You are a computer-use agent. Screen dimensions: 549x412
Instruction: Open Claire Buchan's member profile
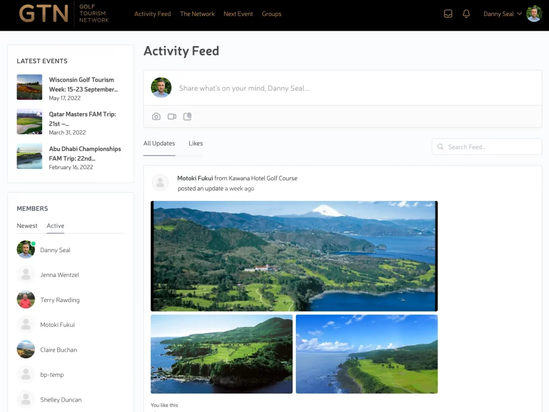coord(58,350)
